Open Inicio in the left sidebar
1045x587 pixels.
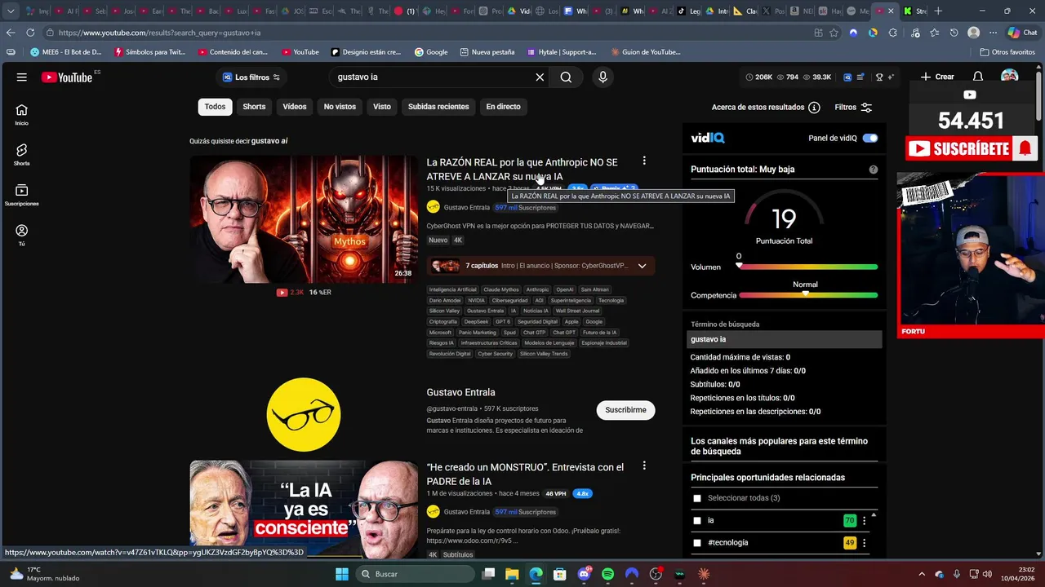[22, 115]
